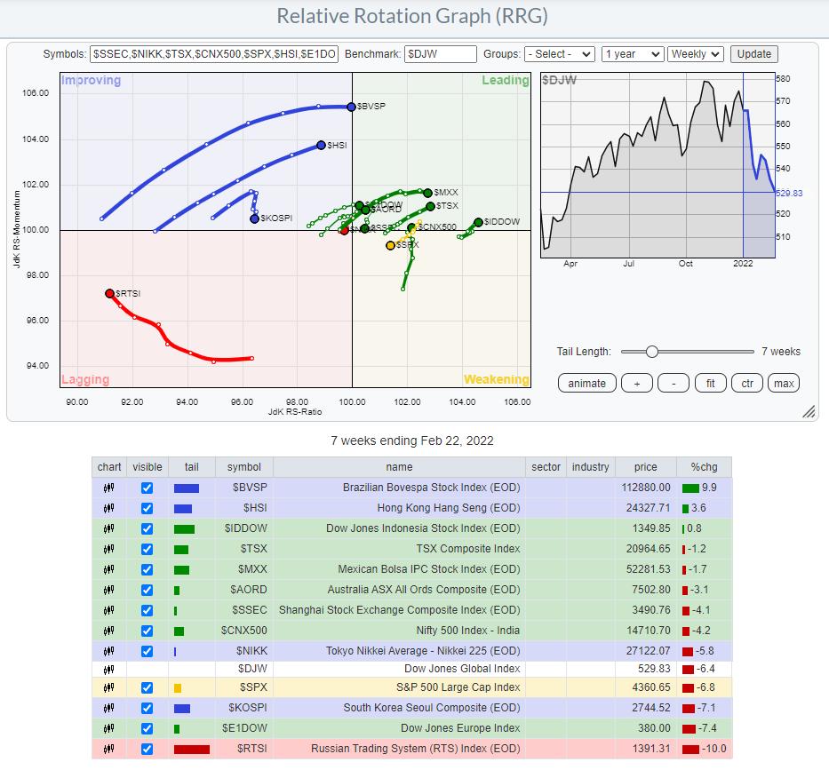The height and width of the screenshot is (770, 829).
Task: Sort table by symbol column header
Action: point(243,467)
